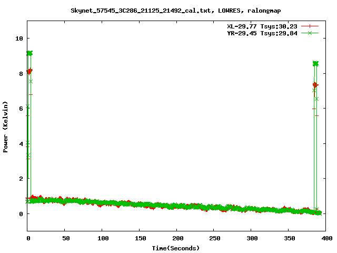Click x-axis tick label 50
337x253 pixels.
pyautogui.click(x=66, y=238)
